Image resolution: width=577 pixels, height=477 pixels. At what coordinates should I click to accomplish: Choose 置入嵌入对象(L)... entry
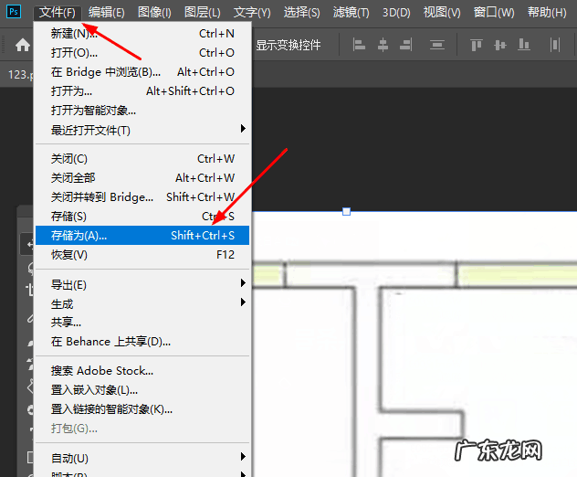142,389
